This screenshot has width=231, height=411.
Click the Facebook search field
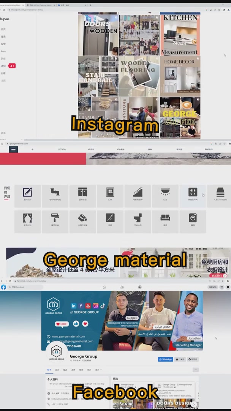pos(25,287)
